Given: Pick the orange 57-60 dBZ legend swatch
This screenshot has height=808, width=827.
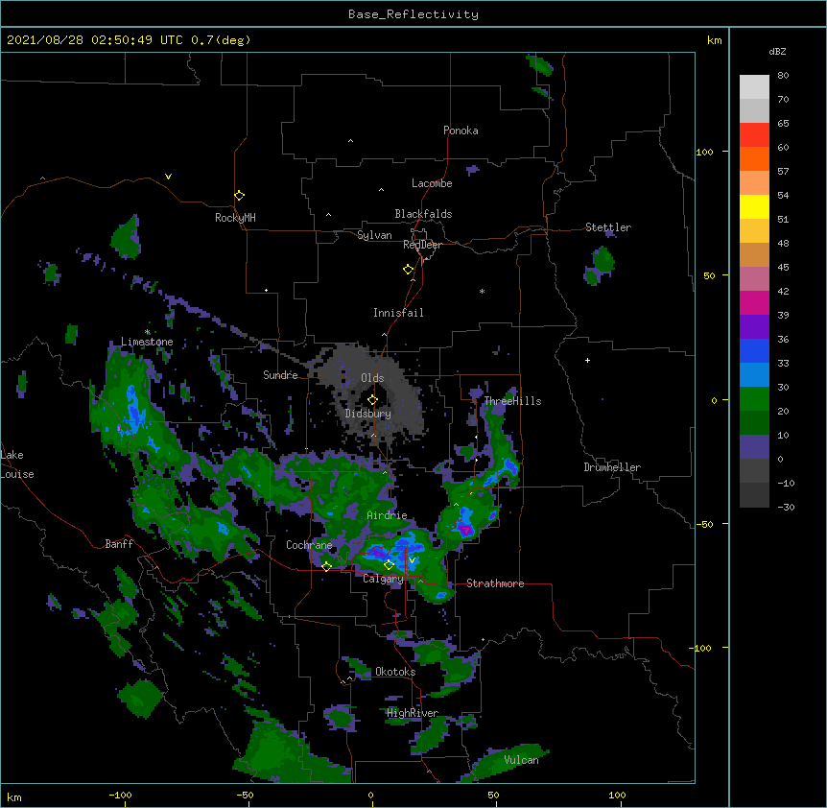Looking at the screenshot, I should (754, 158).
